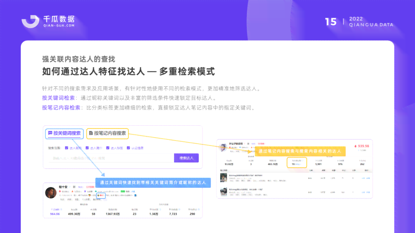Screen dimensions: 415x233
Task: Click the 千瓜数据 brand name text
Action: coord(59,19)
